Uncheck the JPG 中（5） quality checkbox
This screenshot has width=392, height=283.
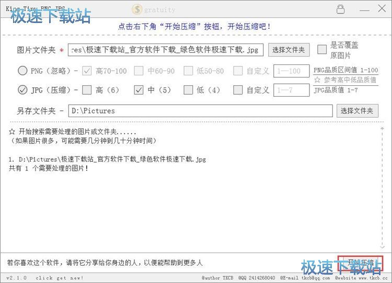[139, 90]
